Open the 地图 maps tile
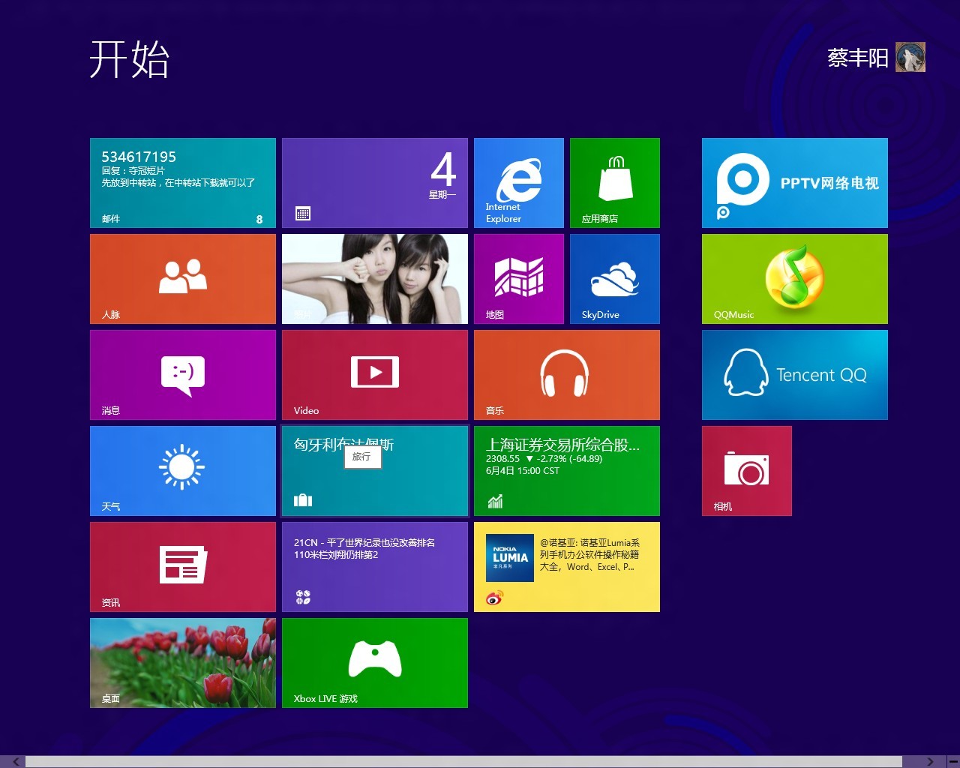 [519, 279]
